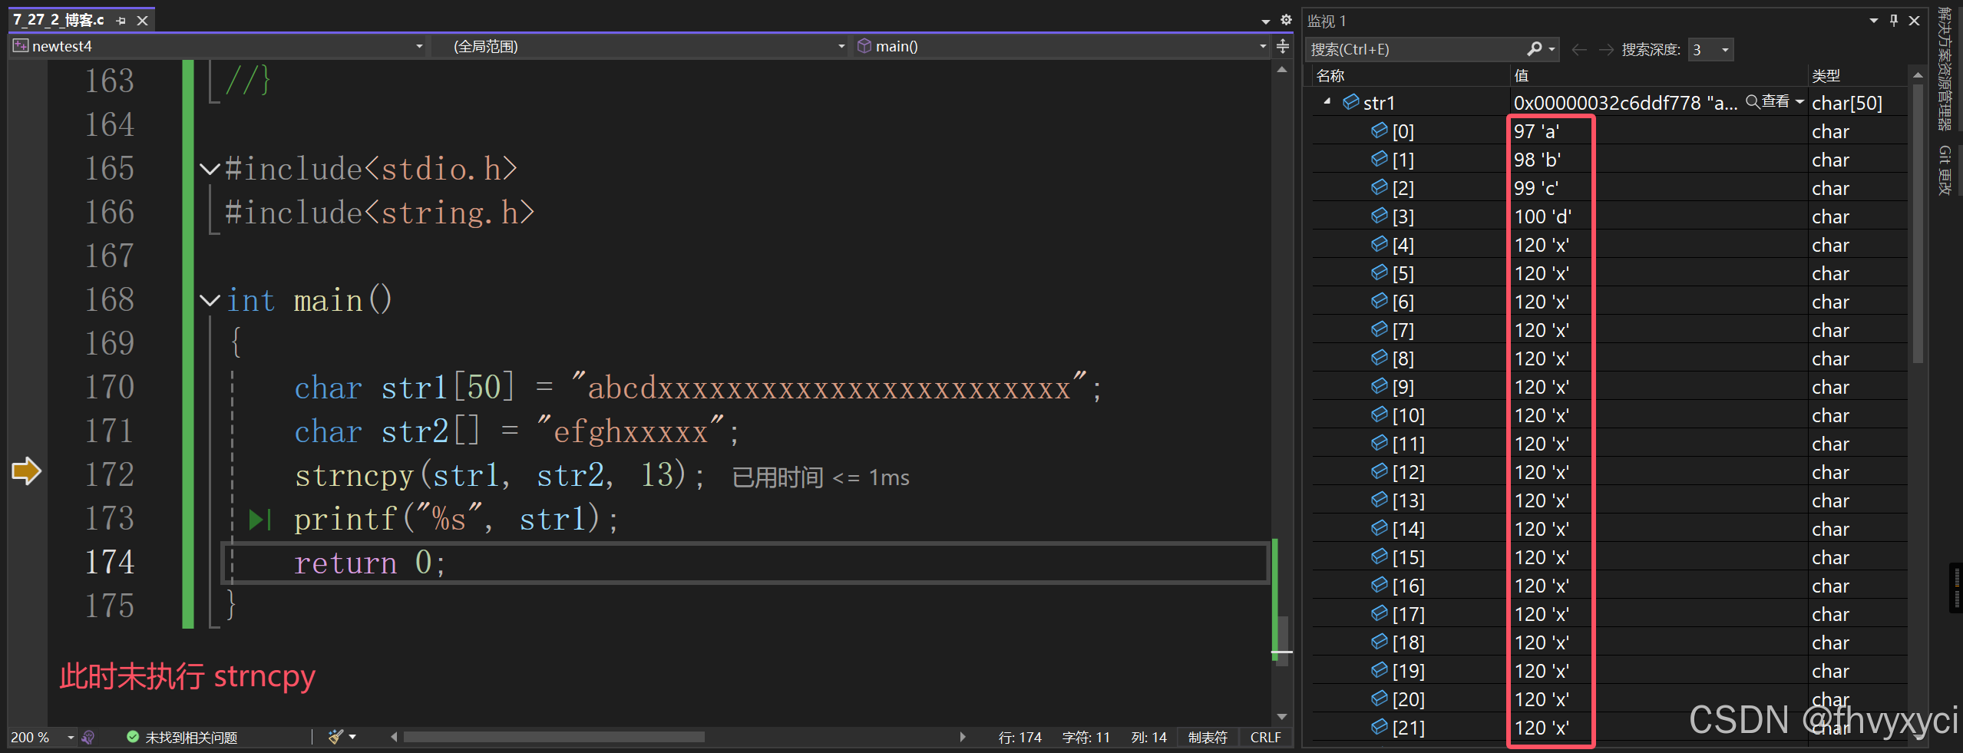Click the 未找到相关问题 status indicator
This screenshot has height=753, width=1963.
click(x=182, y=737)
